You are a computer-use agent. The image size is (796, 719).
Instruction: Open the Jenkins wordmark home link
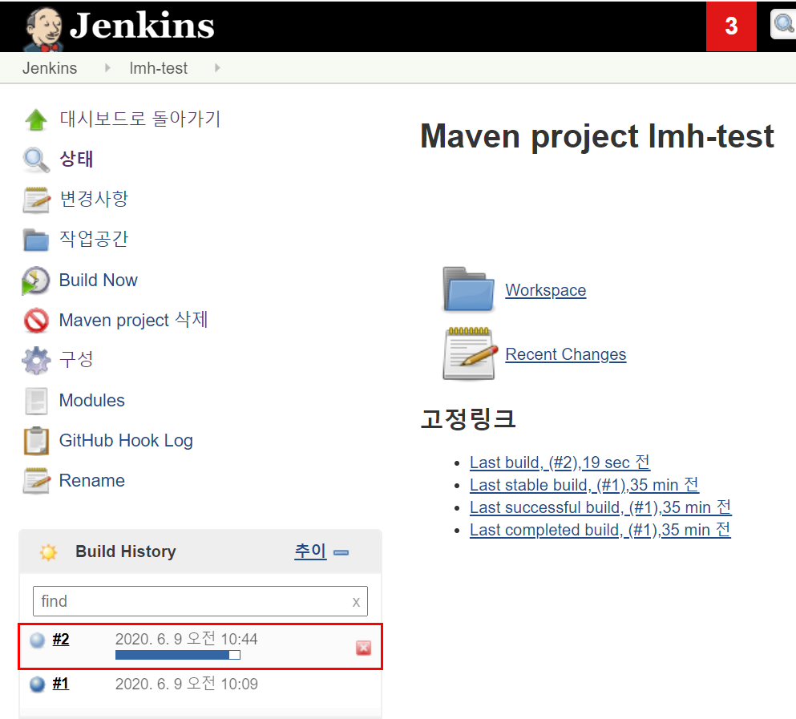pos(142,25)
